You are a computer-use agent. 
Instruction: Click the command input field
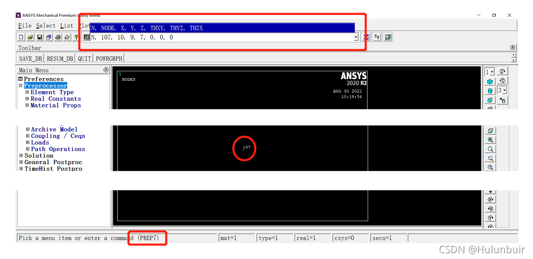(x=220, y=37)
